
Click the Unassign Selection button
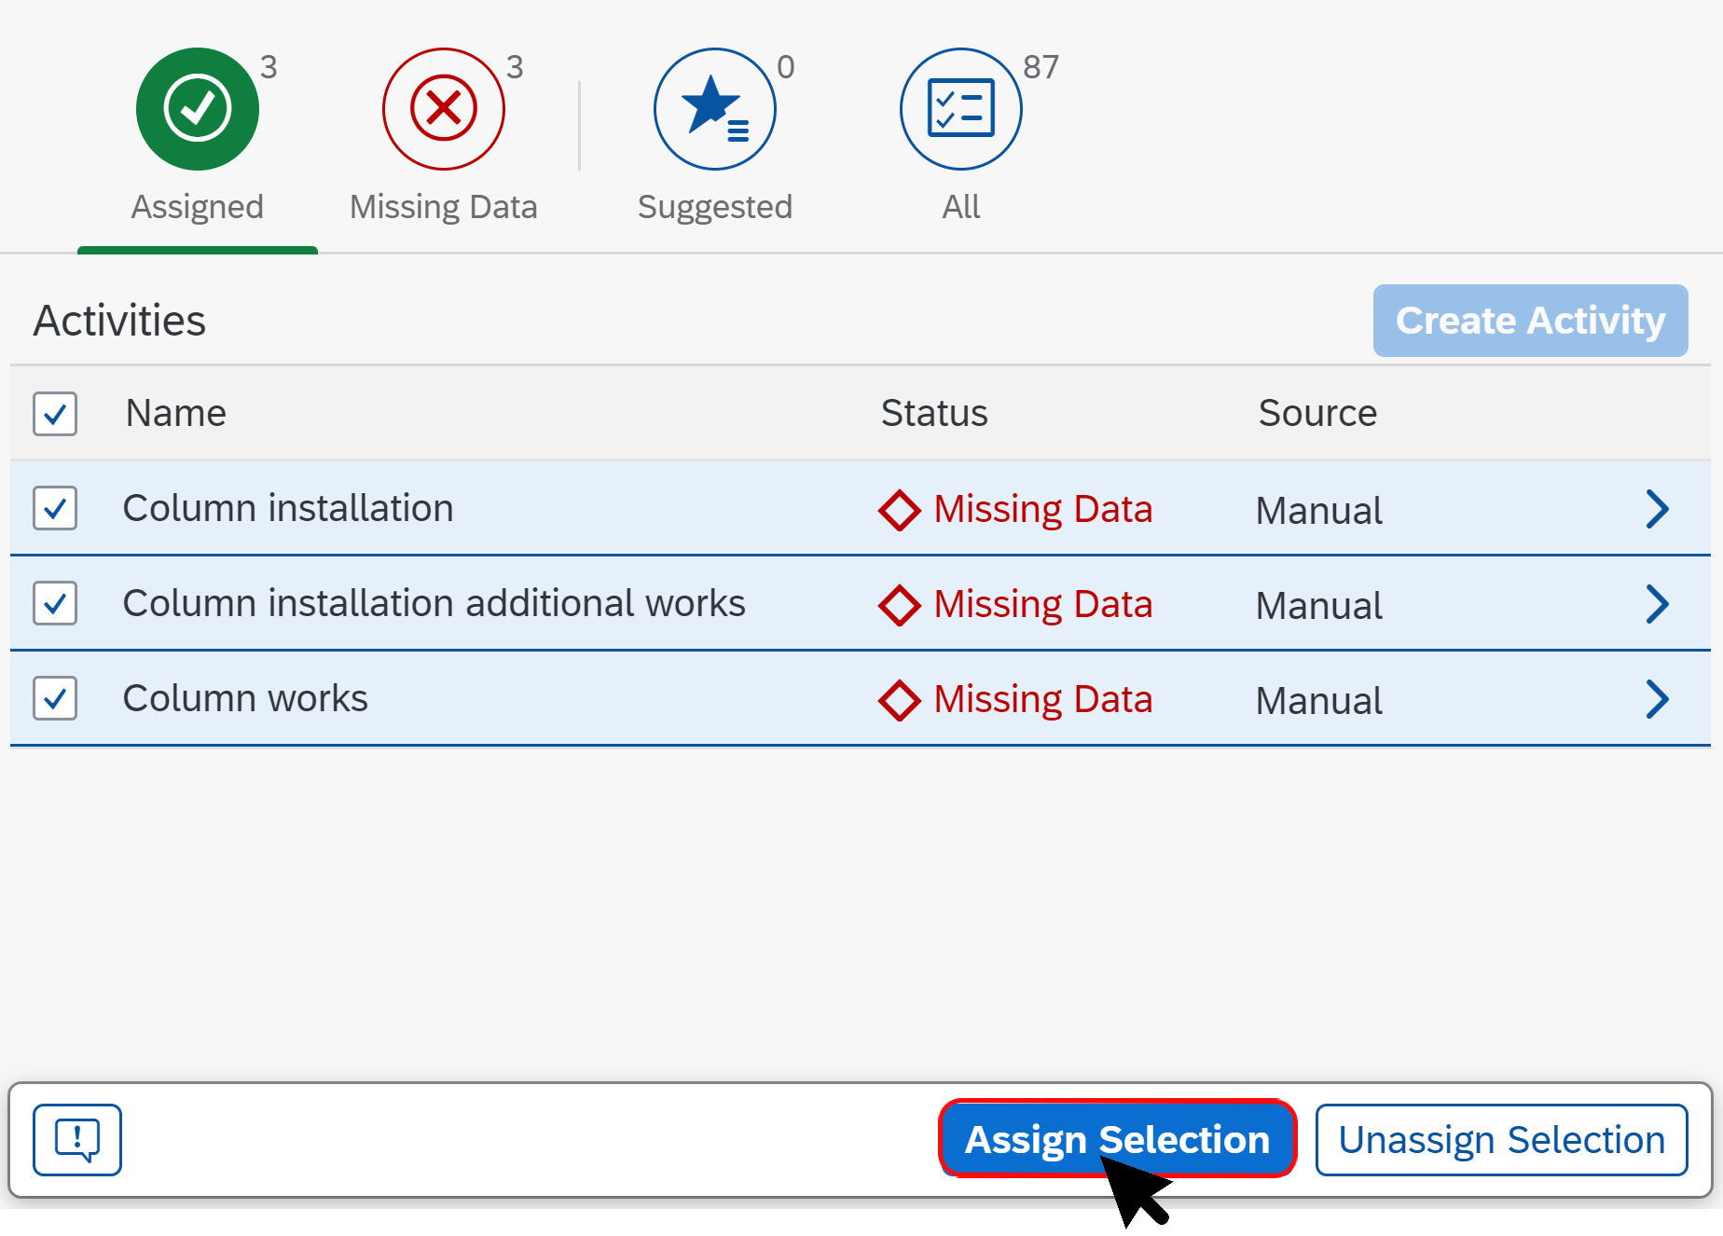(x=1502, y=1139)
